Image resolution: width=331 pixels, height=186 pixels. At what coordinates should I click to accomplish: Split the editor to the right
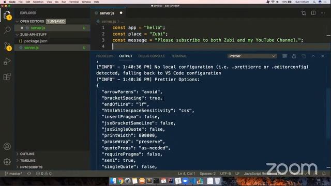(313, 13)
